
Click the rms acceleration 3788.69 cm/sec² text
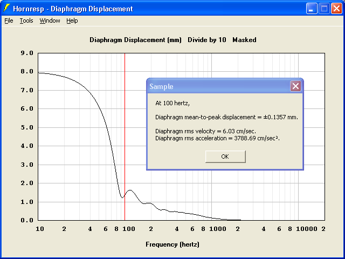(x=217, y=138)
